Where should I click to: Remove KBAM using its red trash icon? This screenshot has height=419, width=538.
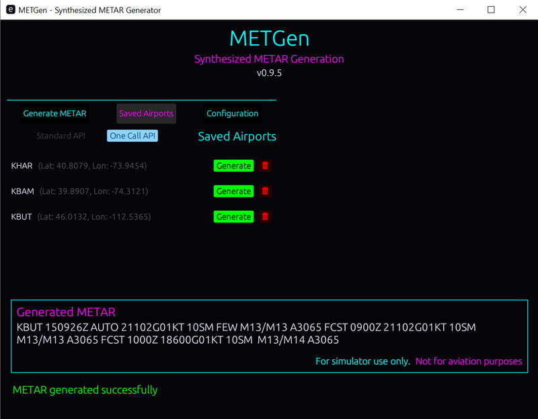click(x=266, y=191)
